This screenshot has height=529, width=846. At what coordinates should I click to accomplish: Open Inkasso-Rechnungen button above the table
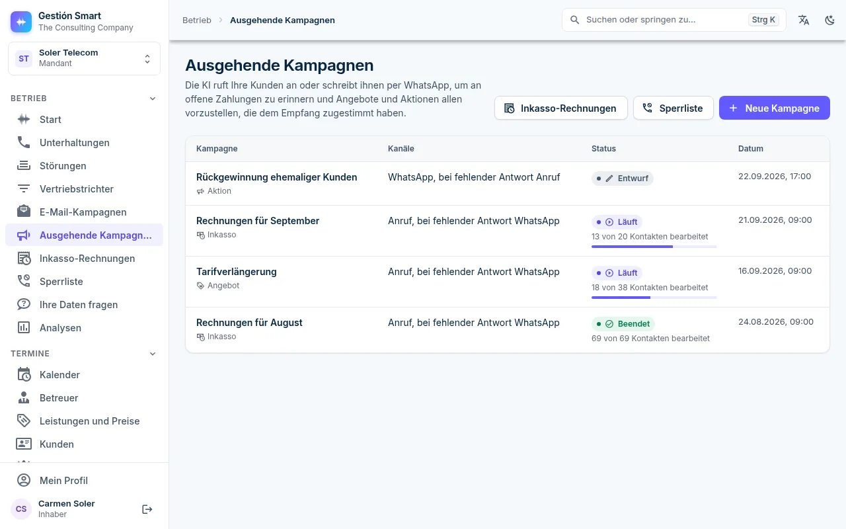click(x=560, y=108)
